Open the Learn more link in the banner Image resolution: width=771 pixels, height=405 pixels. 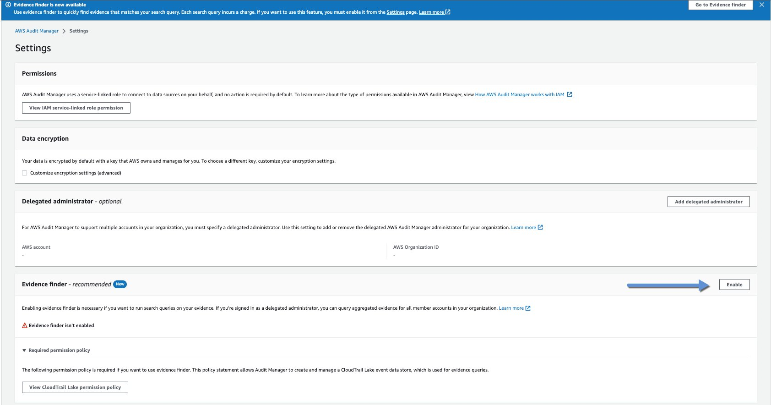pos(431,12)
